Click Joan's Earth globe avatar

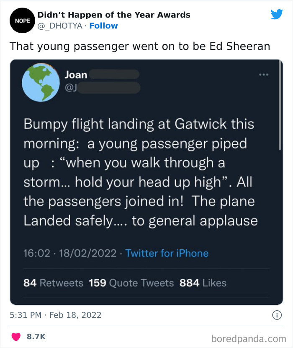point(41,82)
